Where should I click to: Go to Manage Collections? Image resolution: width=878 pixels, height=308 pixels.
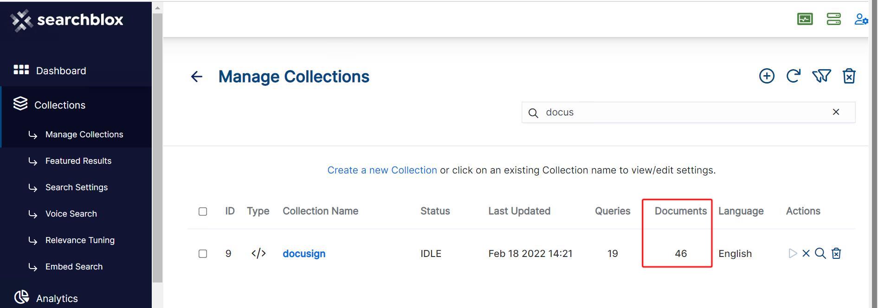coord(84,135)
